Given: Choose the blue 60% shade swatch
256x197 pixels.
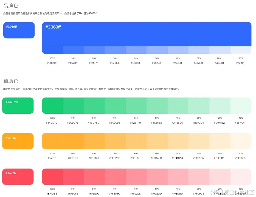Looking at the screenshot, I should 136,50.
